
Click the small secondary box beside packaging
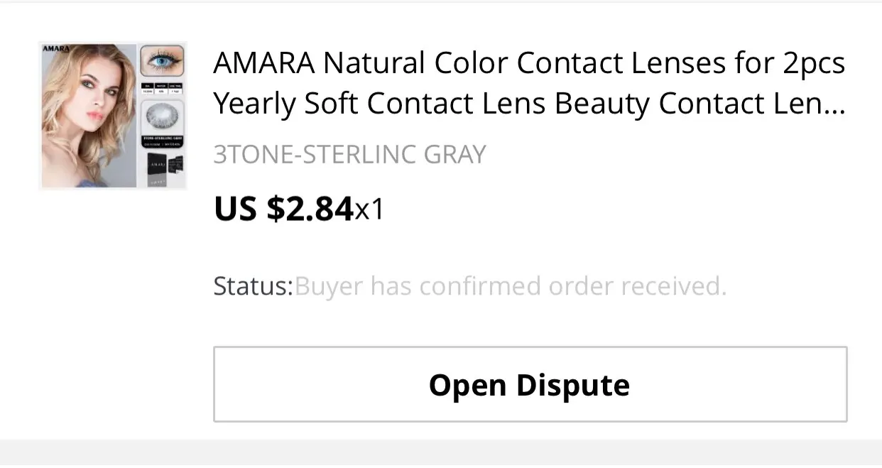(178, 165)
